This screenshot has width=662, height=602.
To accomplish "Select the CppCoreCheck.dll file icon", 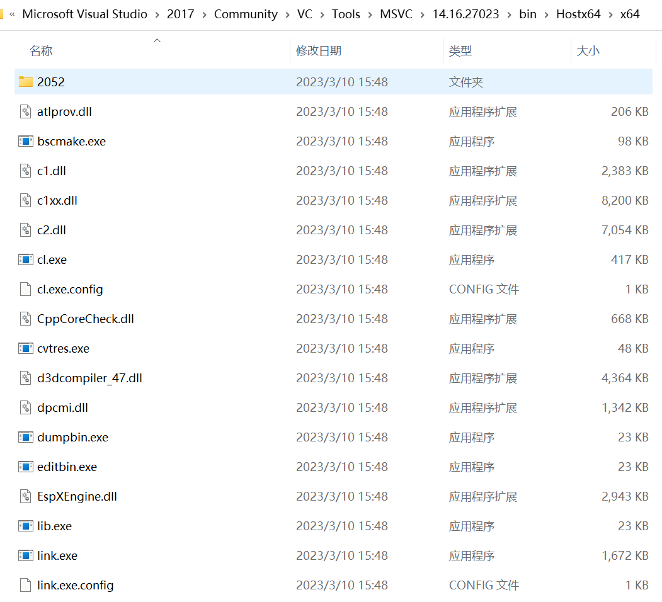I will click(25, 319).
